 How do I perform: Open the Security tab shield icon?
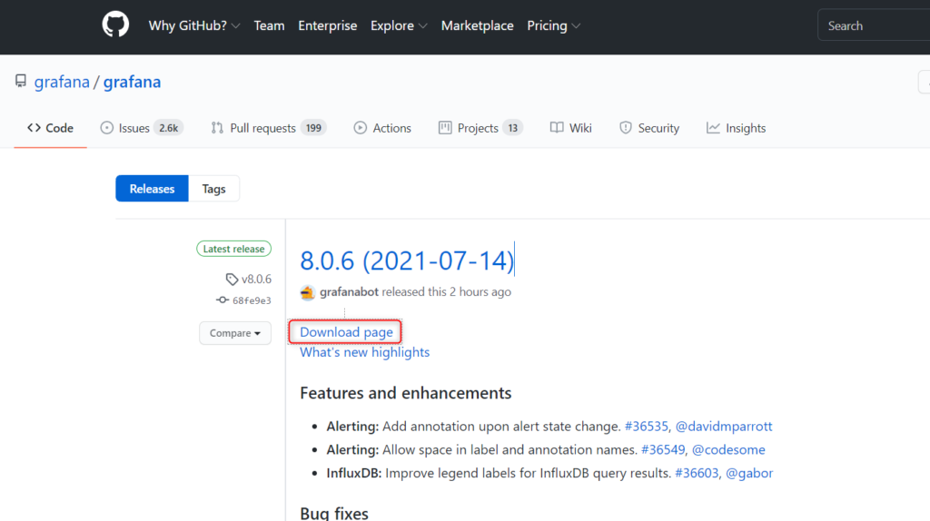625,128
